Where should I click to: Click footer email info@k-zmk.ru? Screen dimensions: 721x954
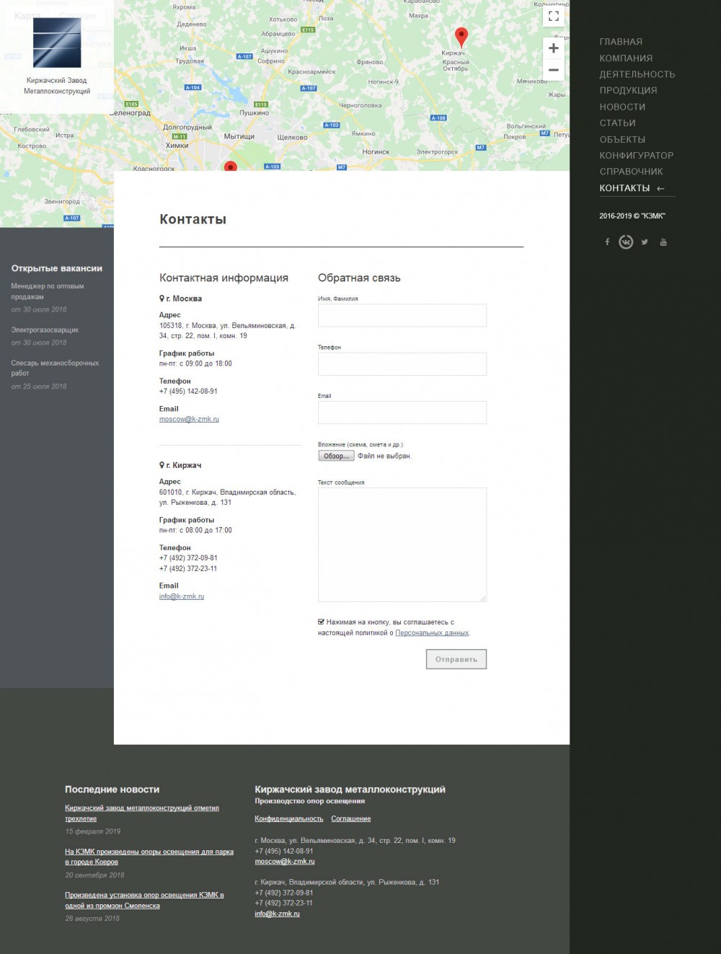(277, 914)
